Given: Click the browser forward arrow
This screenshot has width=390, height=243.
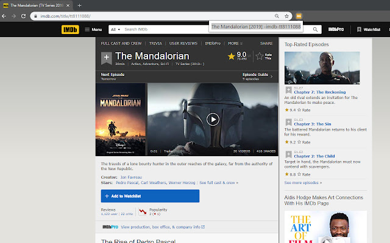Looking at the screenshot, I should (13, 16).
